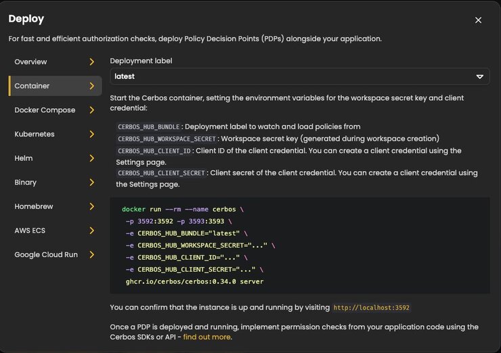Click the CERBOS_HUB_WORKSPACE_SECRET variable description label
The image size is (501, 353).
(x=167, y=139)
